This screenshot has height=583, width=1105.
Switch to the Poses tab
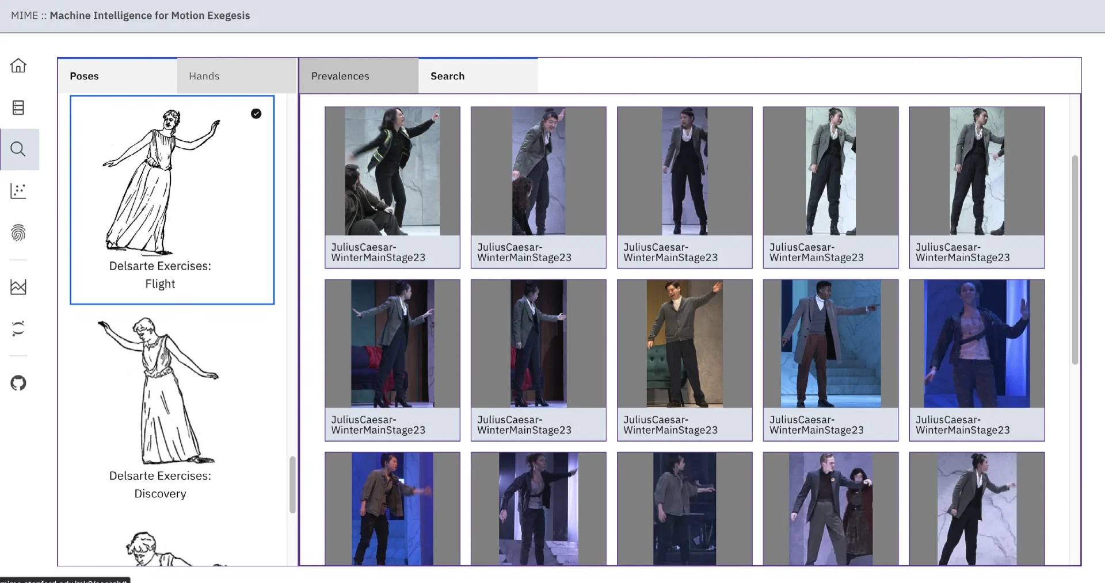point(117,76)
